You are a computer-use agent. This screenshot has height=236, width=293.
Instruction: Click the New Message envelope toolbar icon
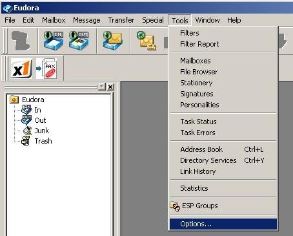(146, 41)
